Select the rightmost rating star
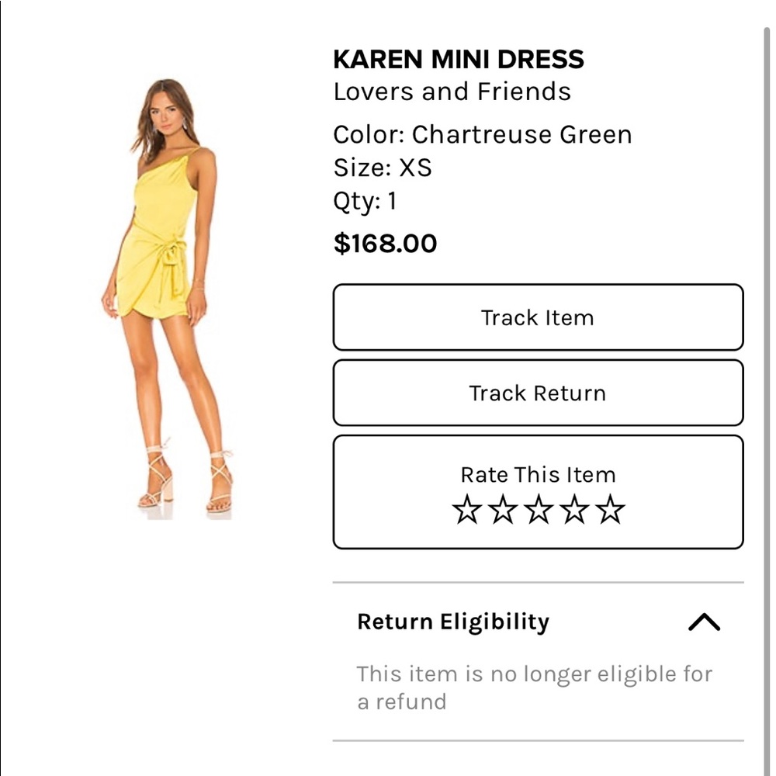776x776 pixels. point(609,509)
